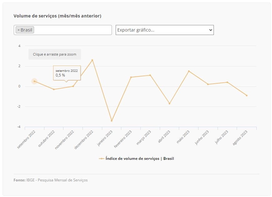The image size is (272, 197).
Task: Select the janeiro 2023 lowest data point
Action: (112, 121)
